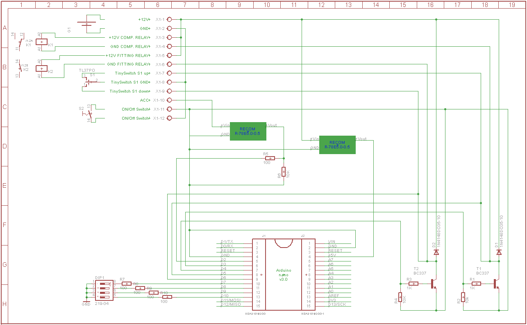Viewport: 527px width, 325px height.
Task: Pick the R3 1K base resistor
Action: [413, 284]
